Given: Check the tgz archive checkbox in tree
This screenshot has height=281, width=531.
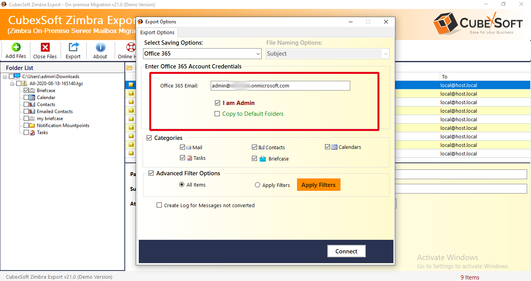Looking at the screenshot, I should click(19, 84).
